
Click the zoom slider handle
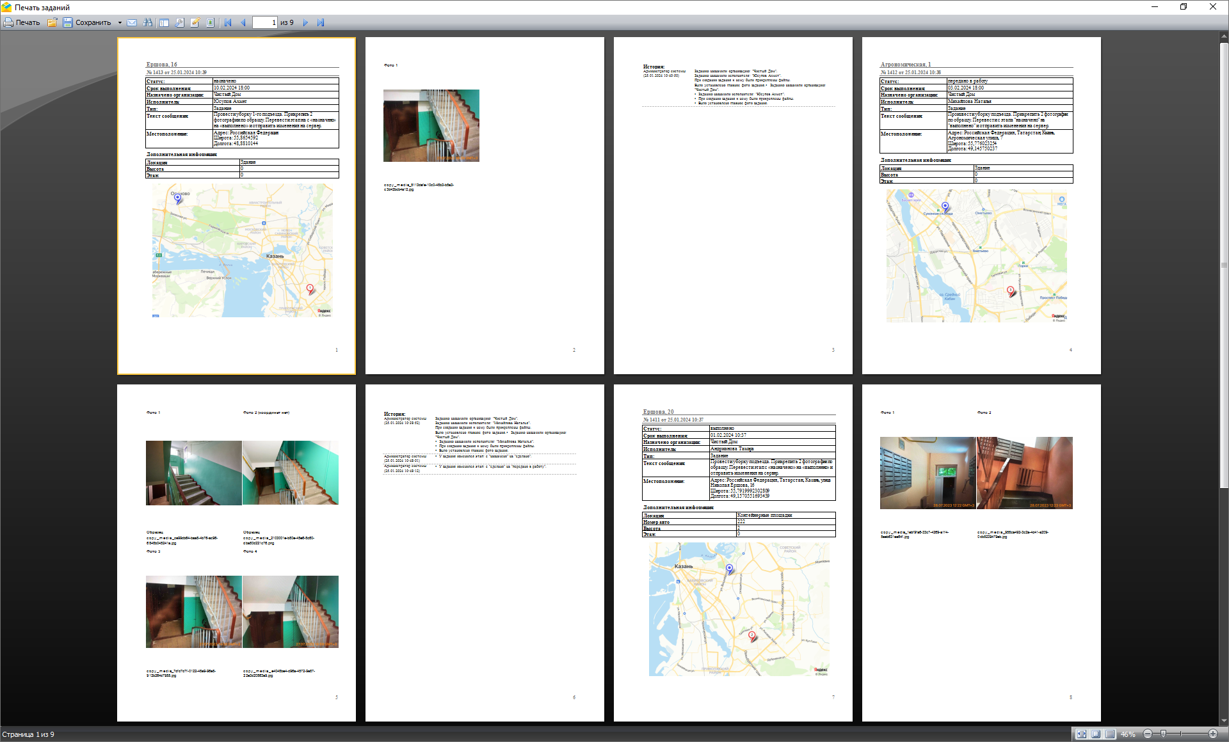(1163, 734)
